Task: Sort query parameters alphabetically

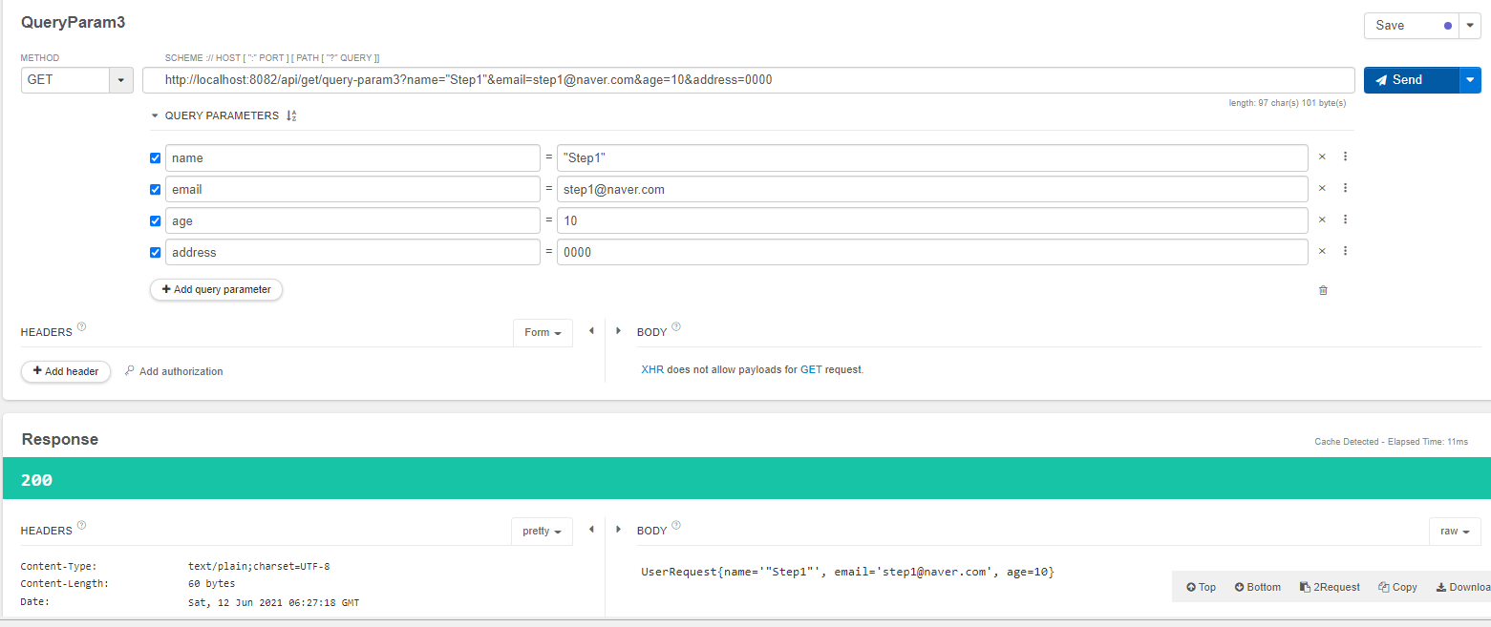Action: point(291,115)
